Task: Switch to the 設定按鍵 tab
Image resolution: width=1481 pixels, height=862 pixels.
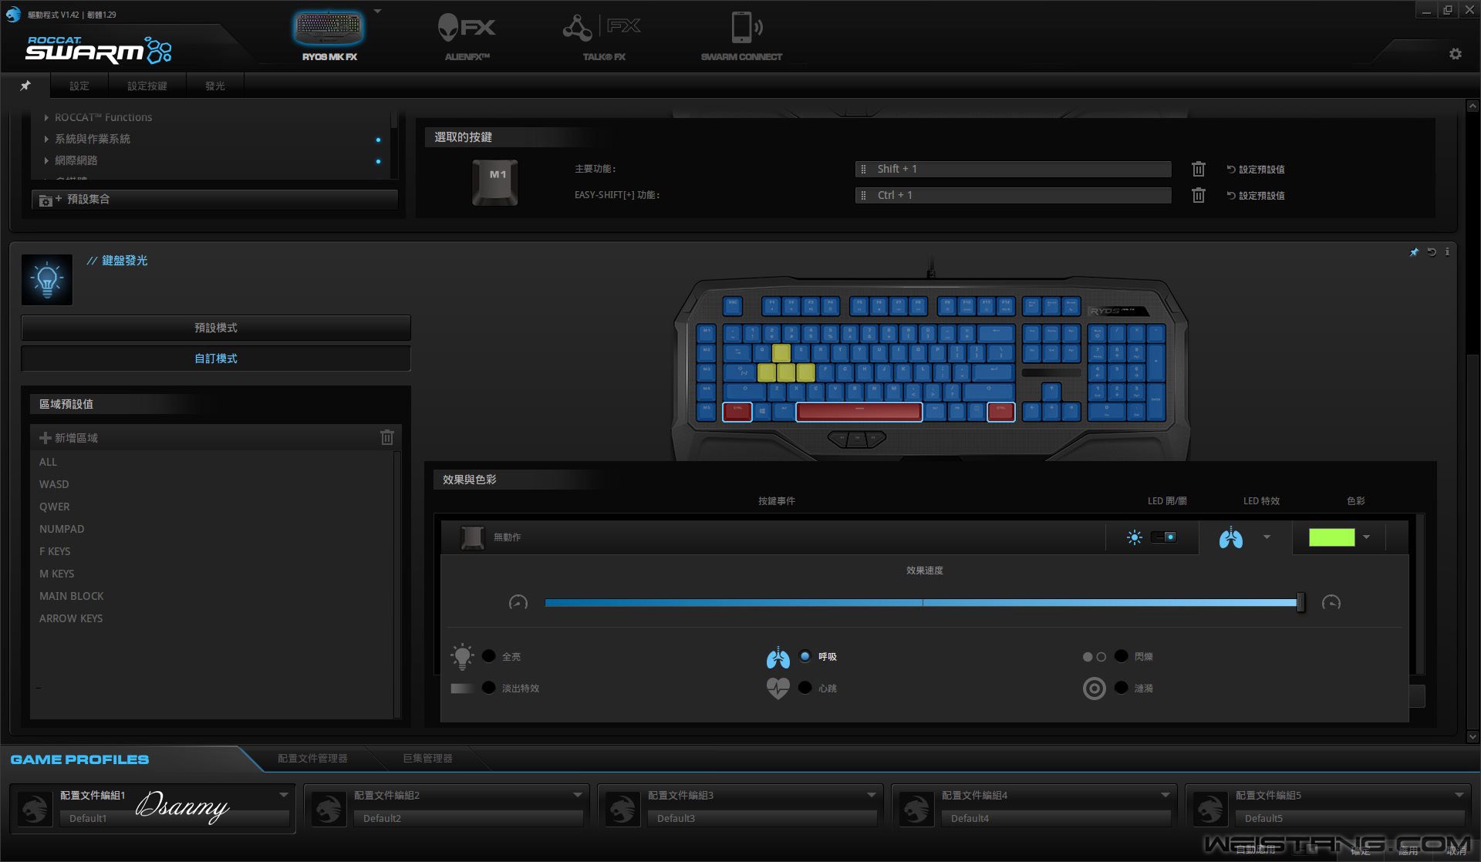Action: coord(147,86)
